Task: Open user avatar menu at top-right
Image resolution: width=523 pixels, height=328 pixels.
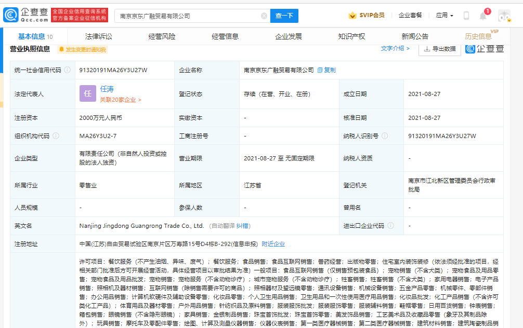Action: coord(504,16)
